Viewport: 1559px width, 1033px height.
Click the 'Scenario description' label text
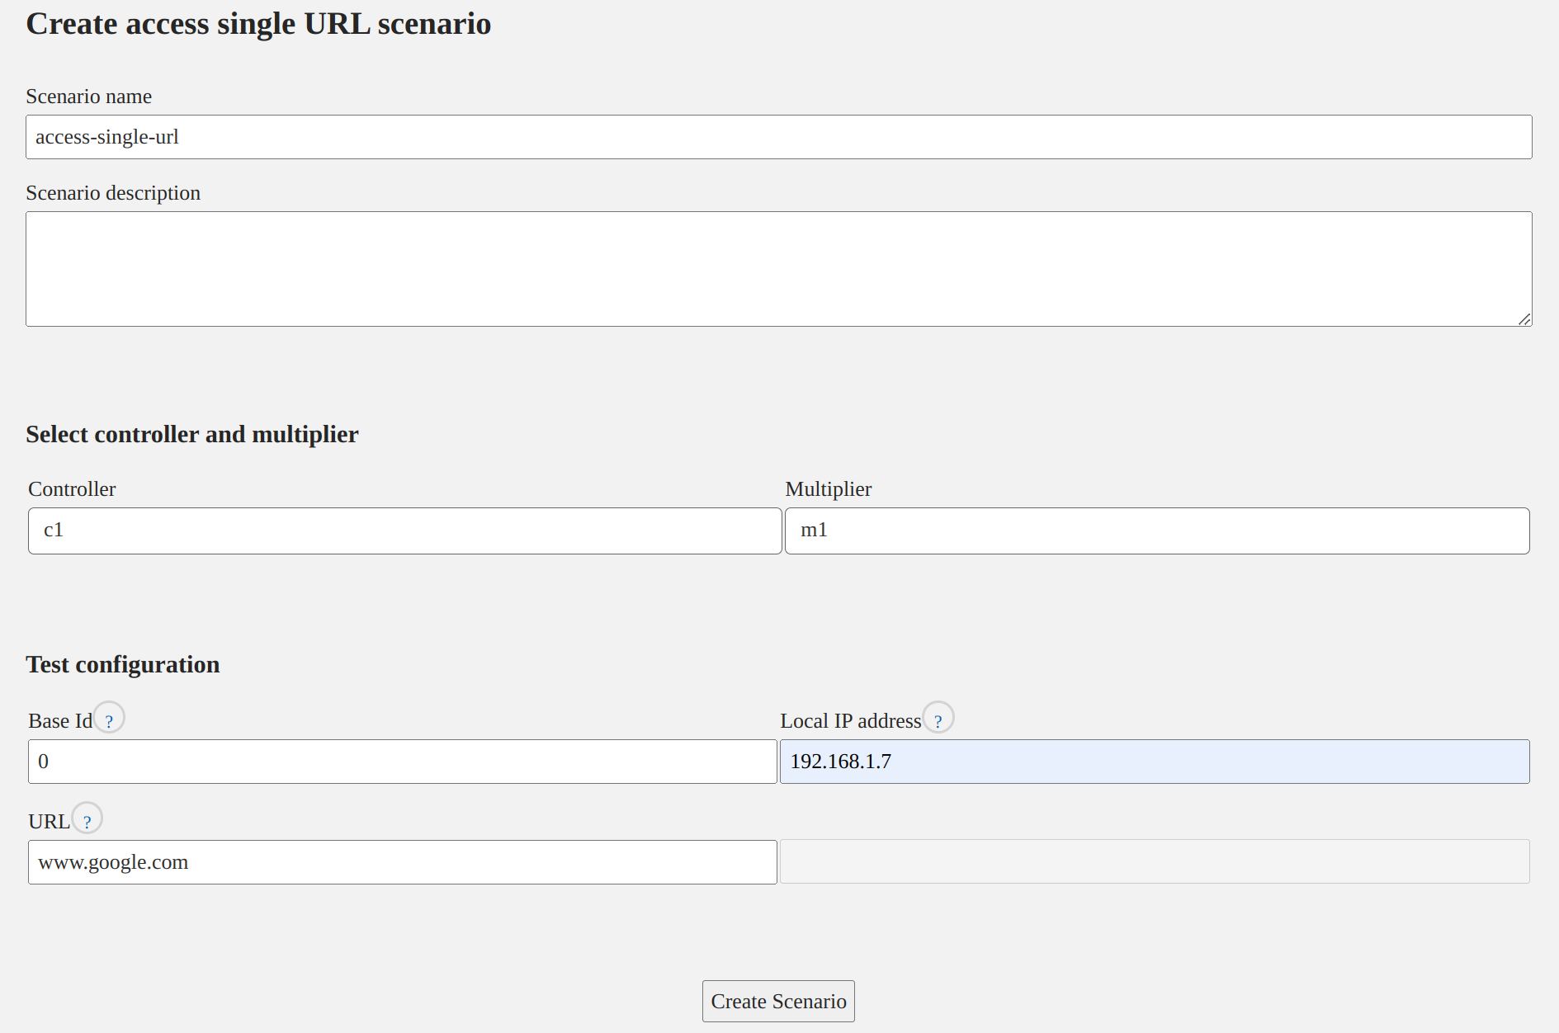113,193
